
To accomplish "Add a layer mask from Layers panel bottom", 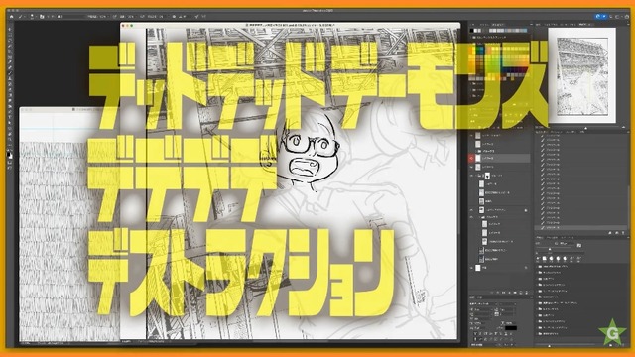I will point(504,293).
